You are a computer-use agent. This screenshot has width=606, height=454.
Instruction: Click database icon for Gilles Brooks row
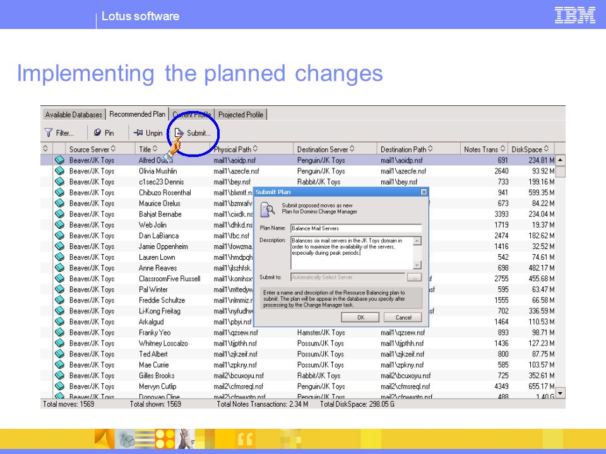point(59,375)
